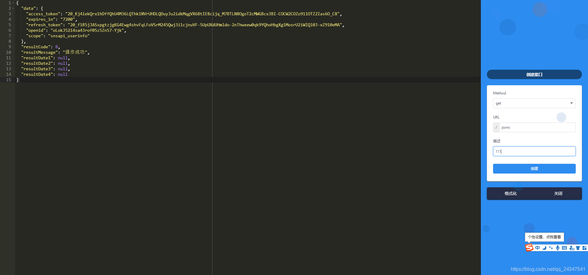This screenshot has height=275, width=588.
Task: Click the 个性设置，点我看看 tooltip
Action: [x=544, y=237]
